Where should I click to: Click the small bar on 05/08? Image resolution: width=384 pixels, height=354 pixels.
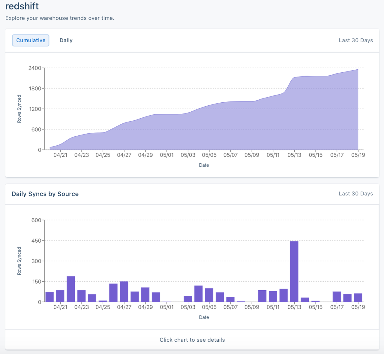pyautogui.click(x=241, y=301)
